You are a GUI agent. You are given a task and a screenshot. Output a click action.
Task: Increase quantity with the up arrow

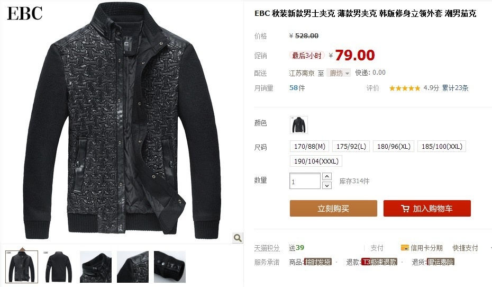tap(327, 176)
